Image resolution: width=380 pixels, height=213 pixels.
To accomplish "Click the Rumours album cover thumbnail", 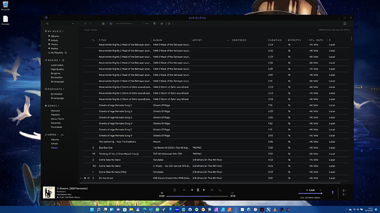I will [48, 193].
